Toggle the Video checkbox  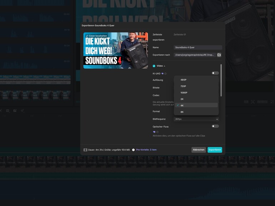[x=154, y=66]
